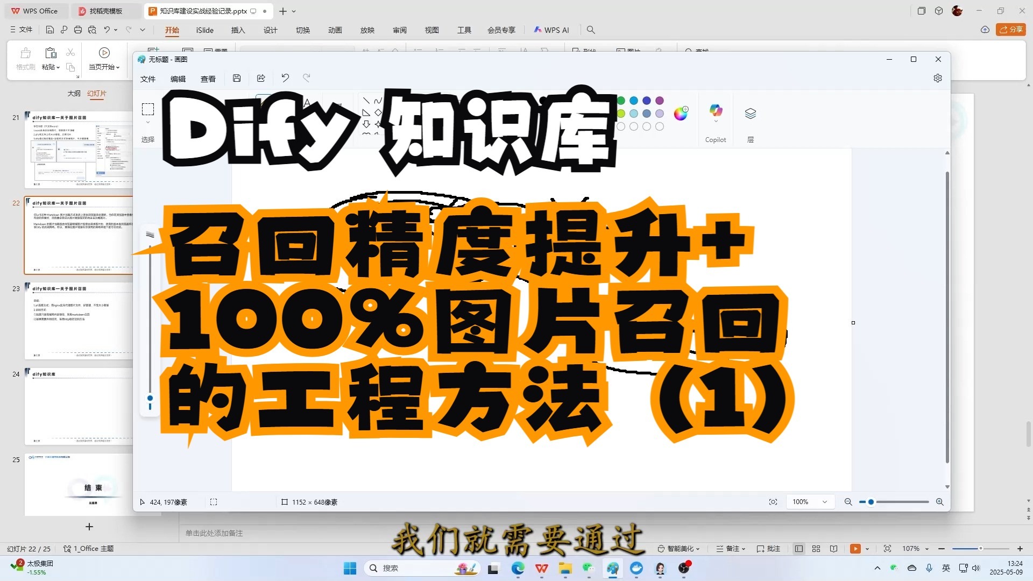Expand Paint selection options chevron
The image size is (1033, 581).
(148, 123)
